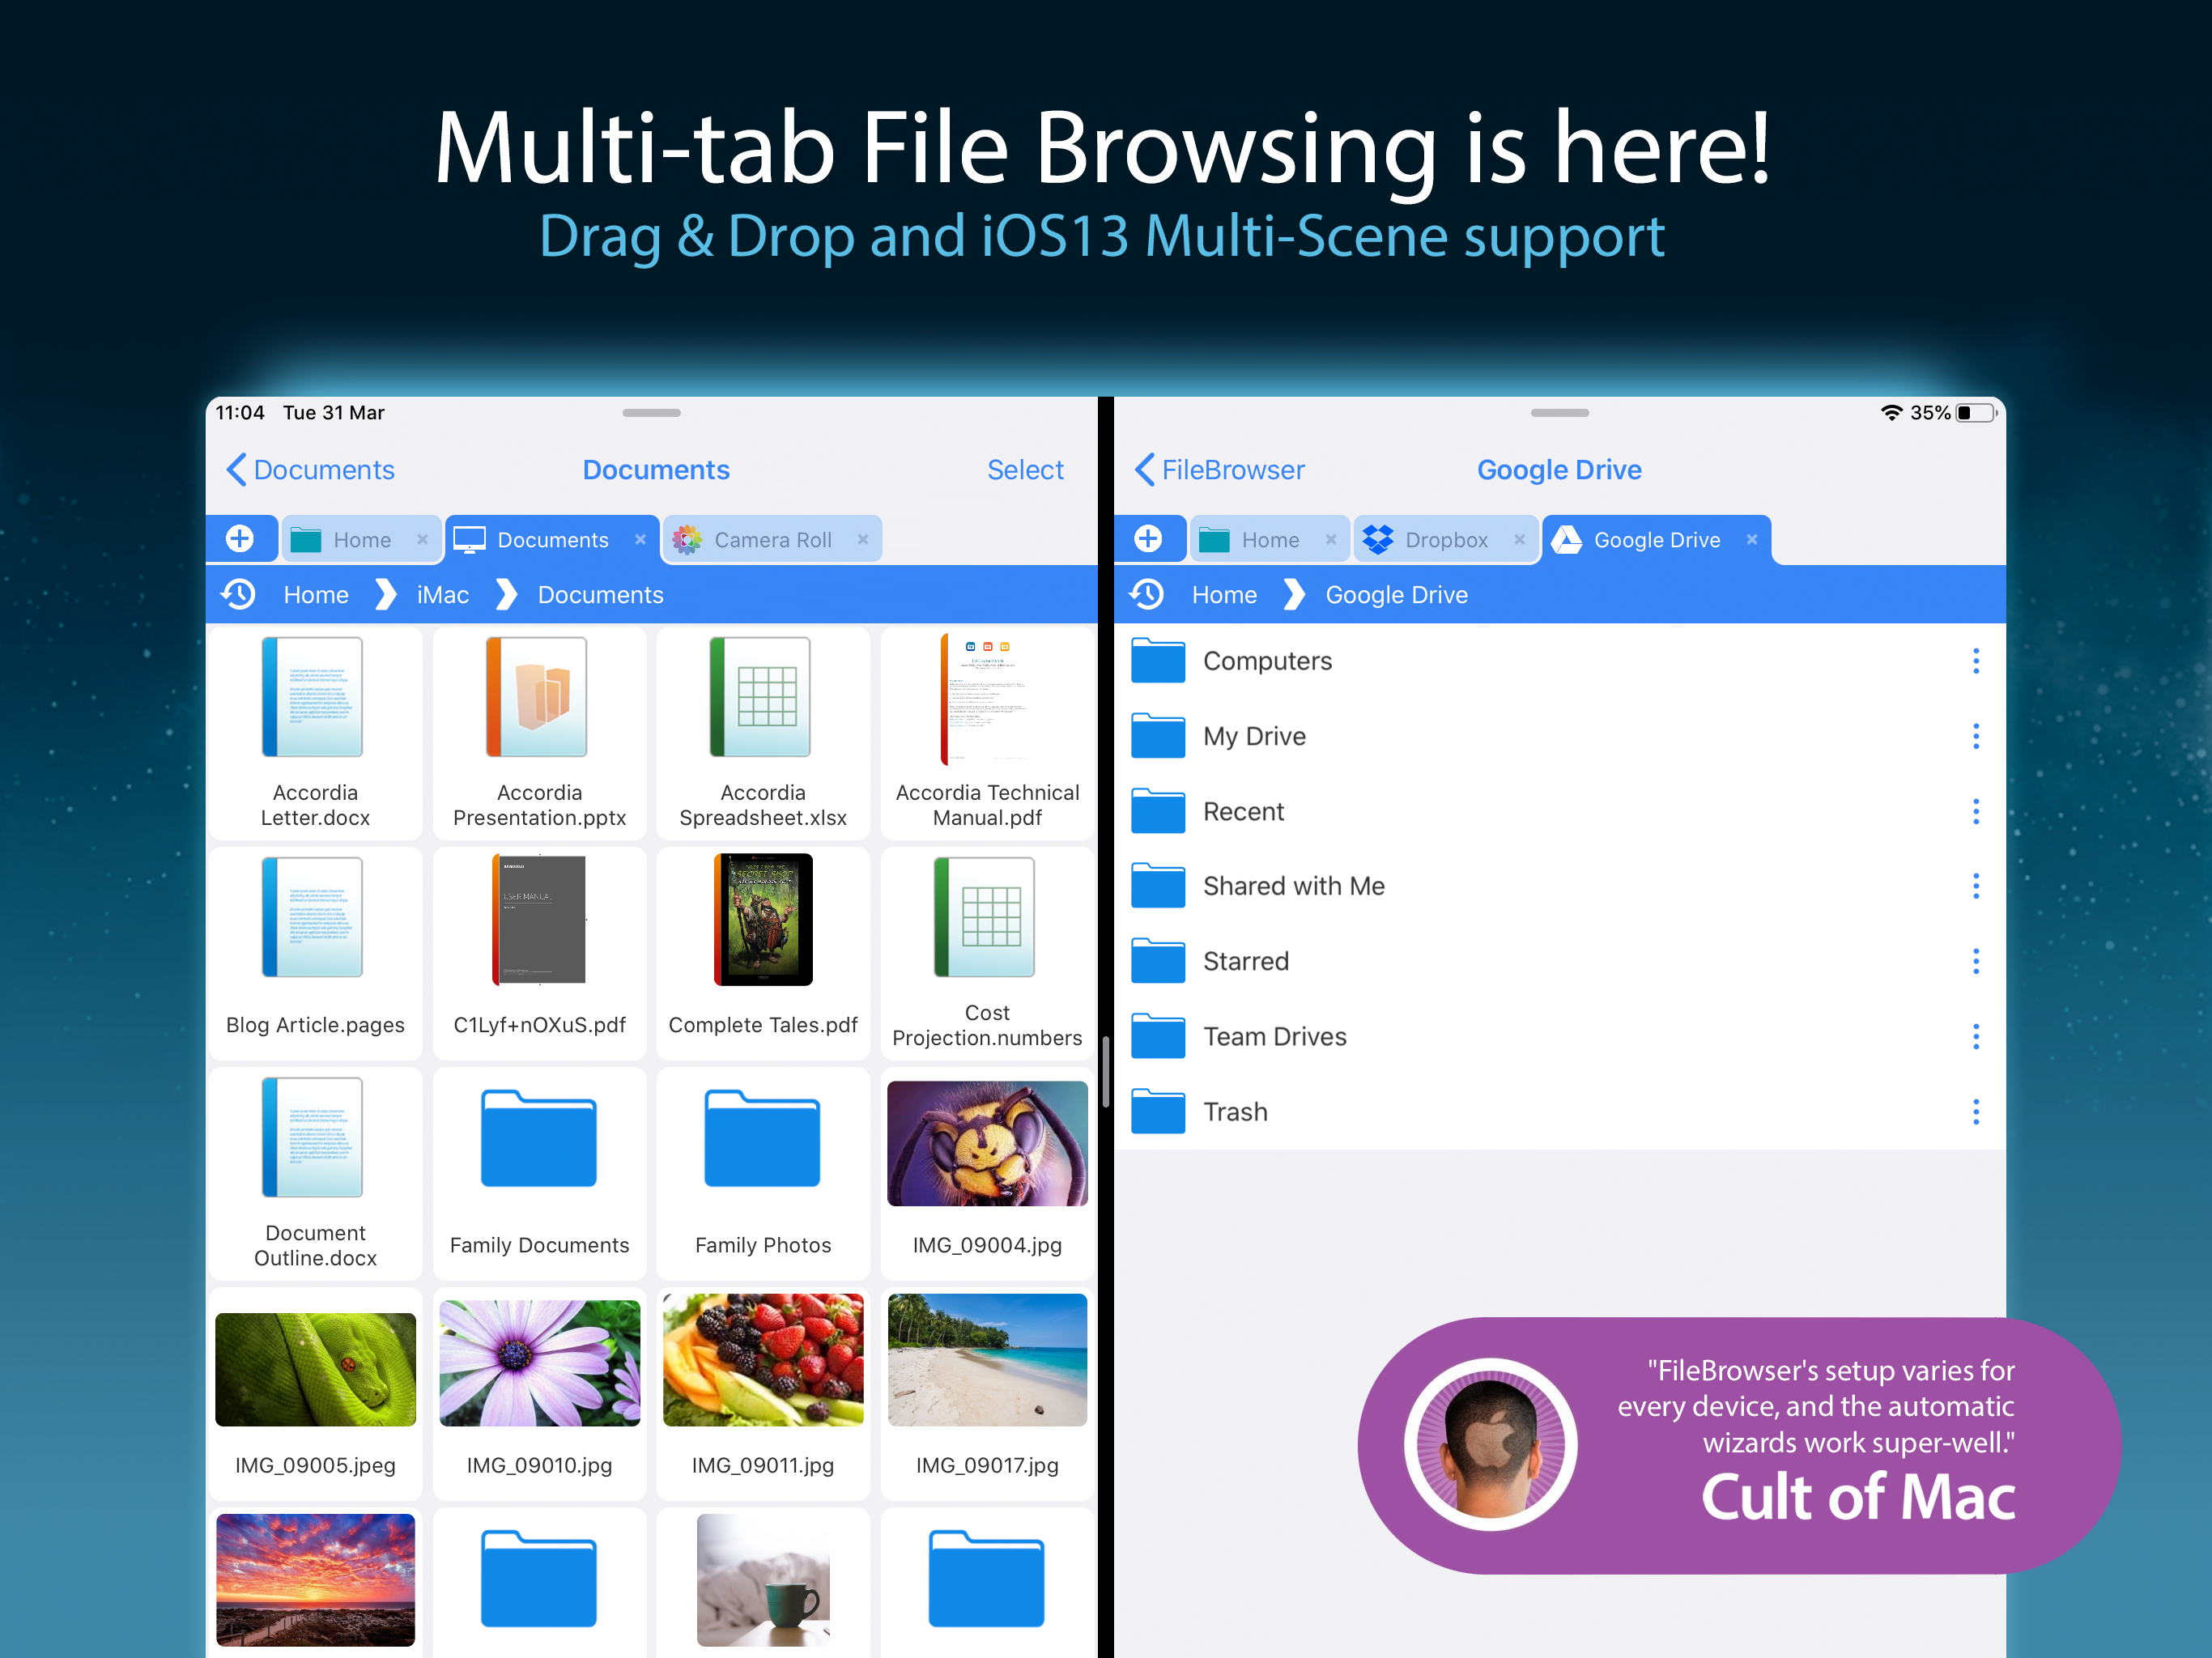
Task: Click the Dropbox tab icon
Action: (1378, 540)
